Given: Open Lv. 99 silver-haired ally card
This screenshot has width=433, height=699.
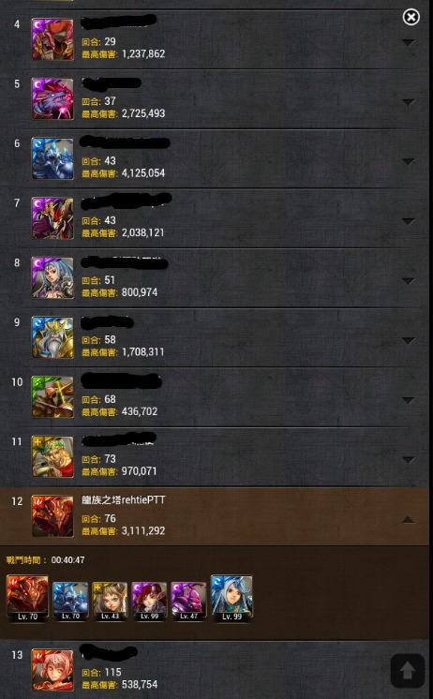Looking at the screenshot, I should point(231,598).
